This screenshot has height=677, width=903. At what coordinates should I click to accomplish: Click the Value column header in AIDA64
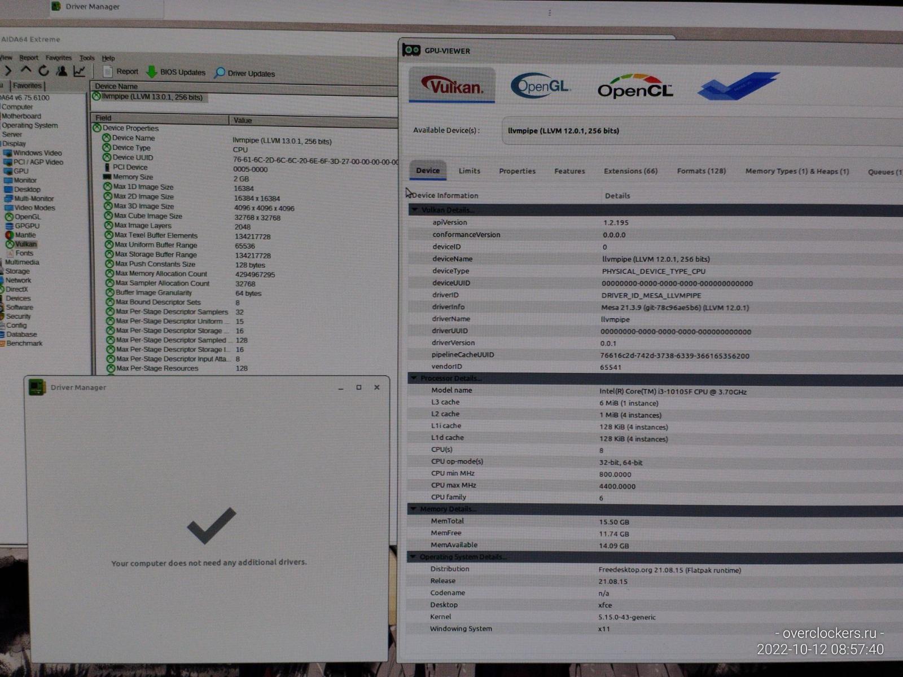coord(314,120)
